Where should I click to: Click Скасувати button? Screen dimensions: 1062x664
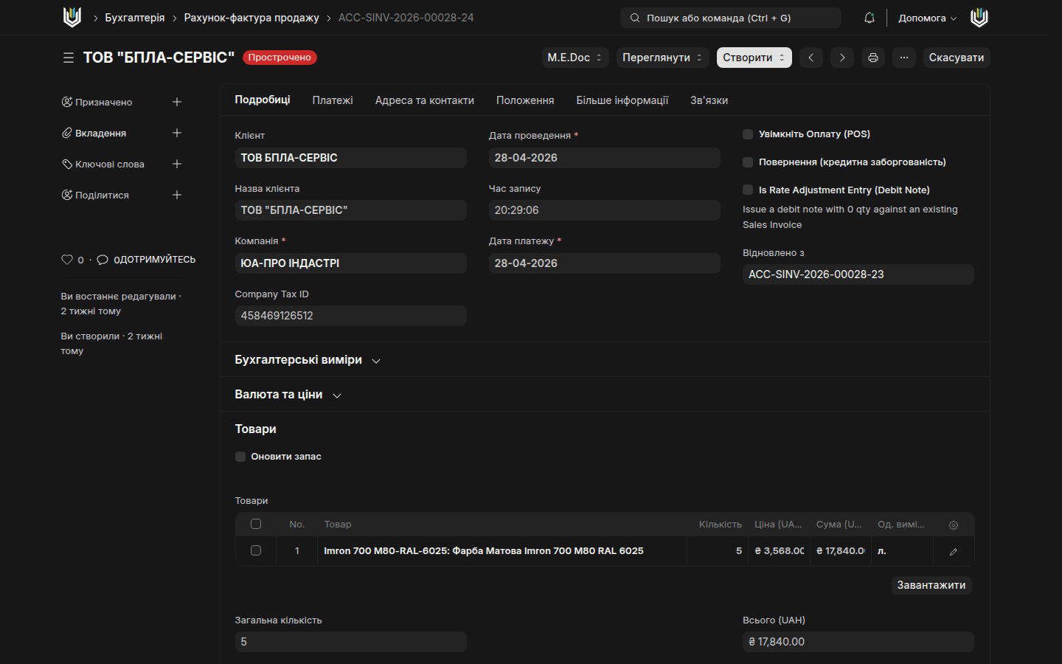(x=957, y=58)
